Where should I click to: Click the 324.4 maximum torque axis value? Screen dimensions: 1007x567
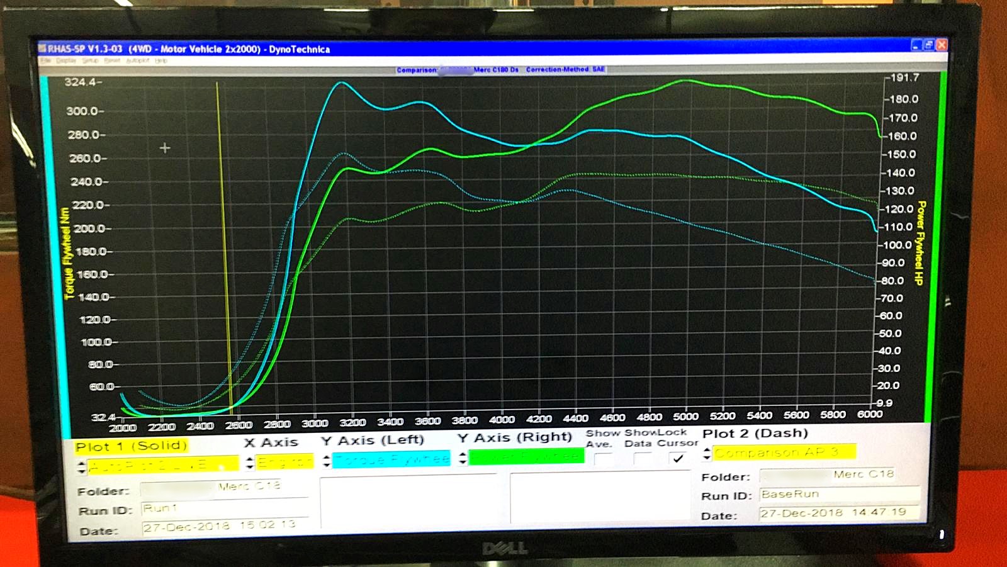pyautogui.click(x=82, y=82)
